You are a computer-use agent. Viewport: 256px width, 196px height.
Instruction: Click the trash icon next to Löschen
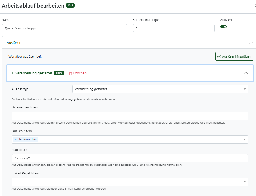point(71,74)
